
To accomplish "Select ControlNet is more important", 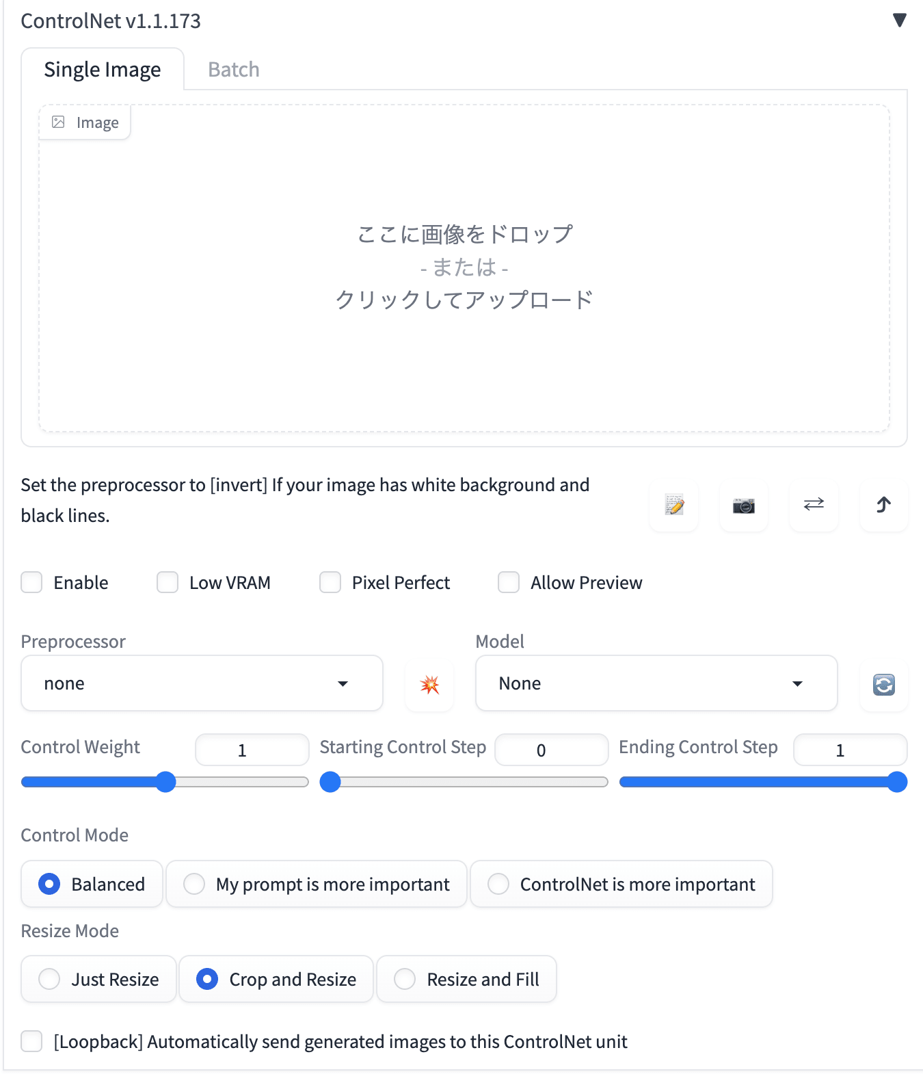I will coord(621,884).
